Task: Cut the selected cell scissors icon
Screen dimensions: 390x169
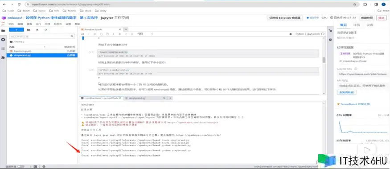Action: (95, 34)
